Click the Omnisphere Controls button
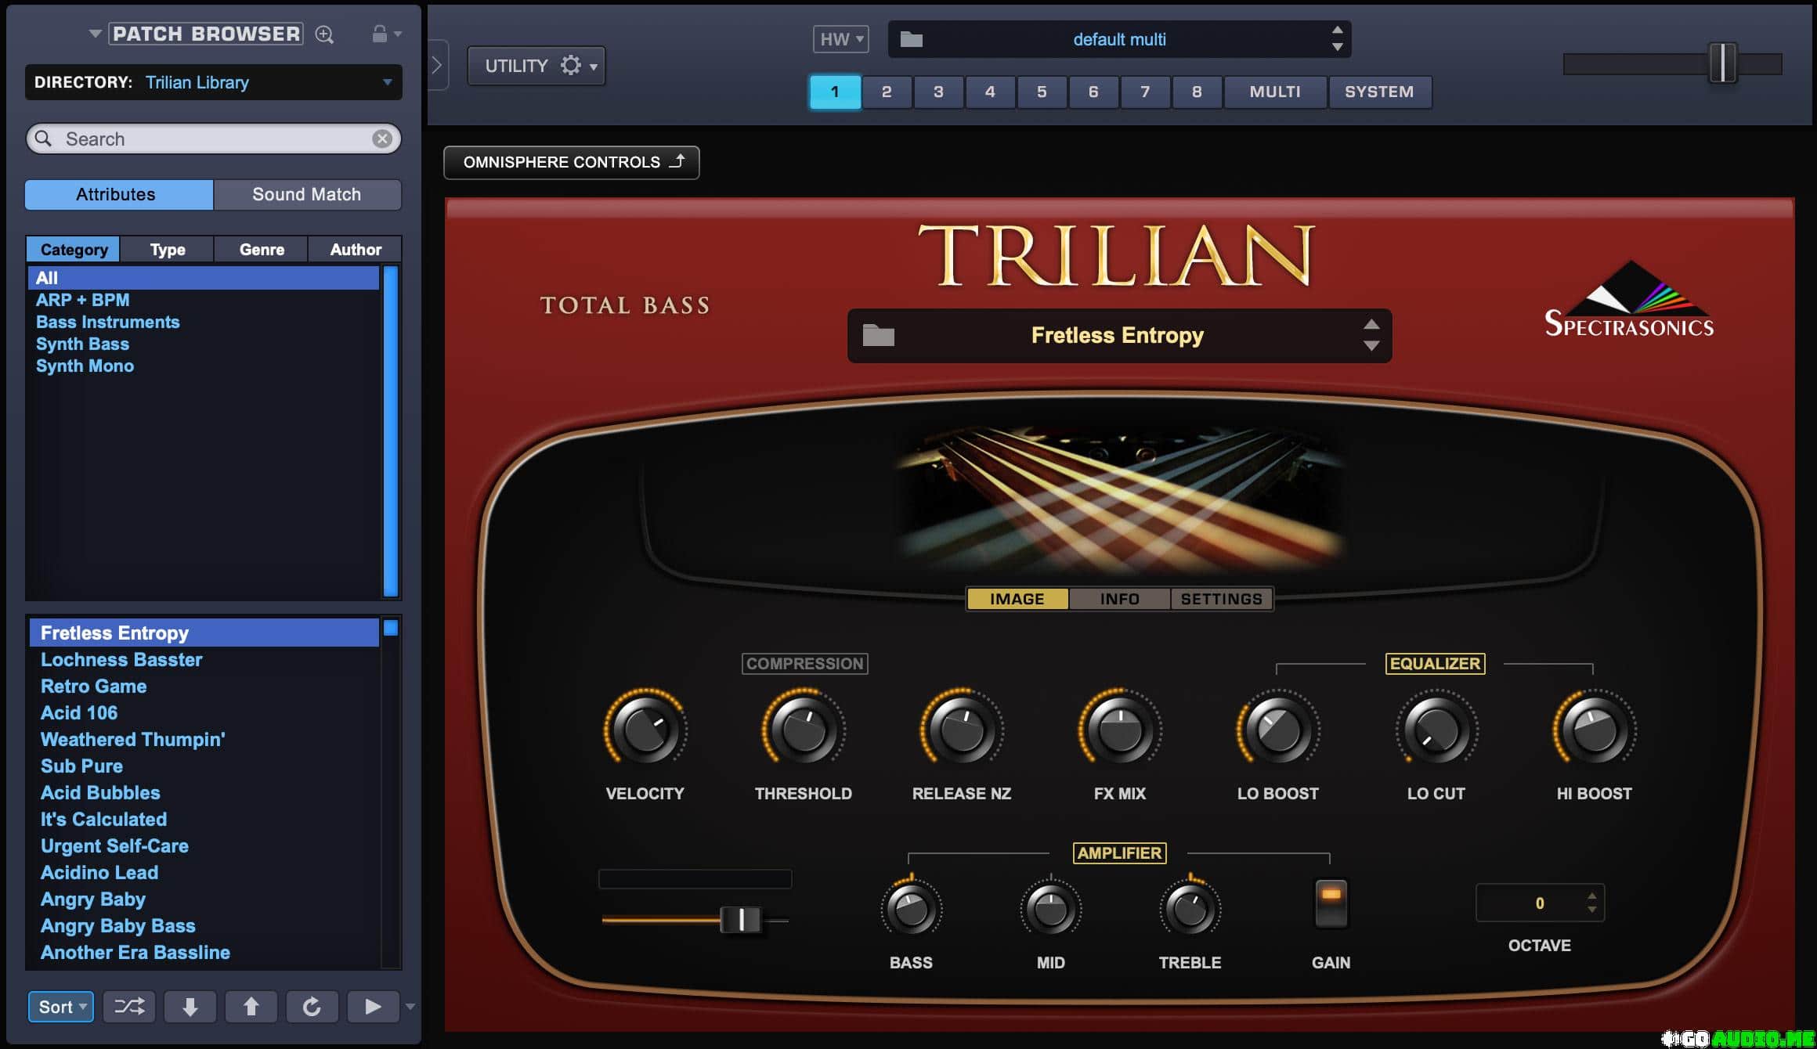 572,162
